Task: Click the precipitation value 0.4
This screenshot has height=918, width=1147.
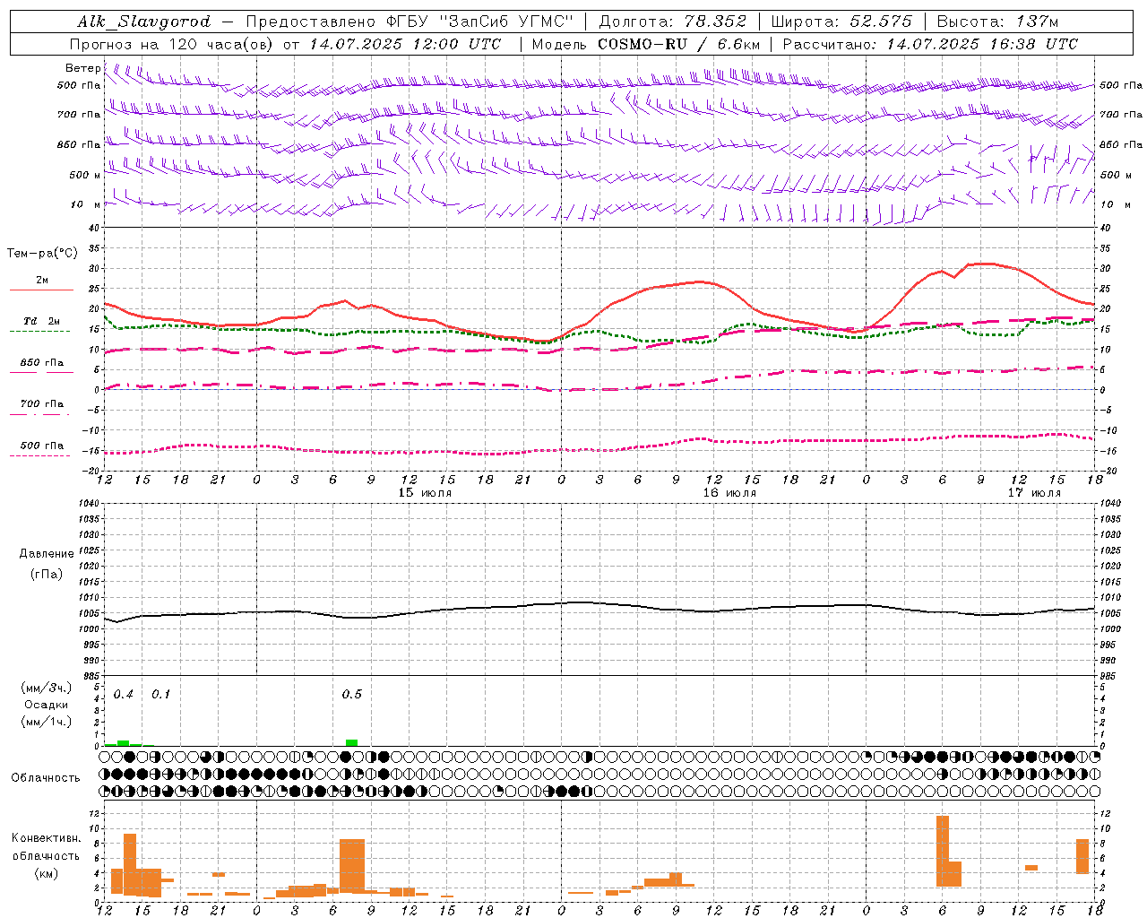Action: coord(124,695)
